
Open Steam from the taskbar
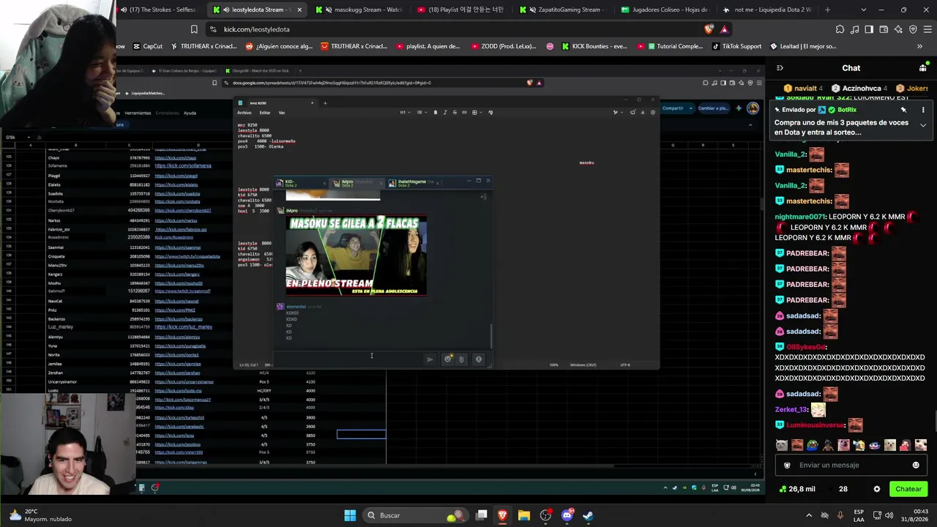coord(588,515)
